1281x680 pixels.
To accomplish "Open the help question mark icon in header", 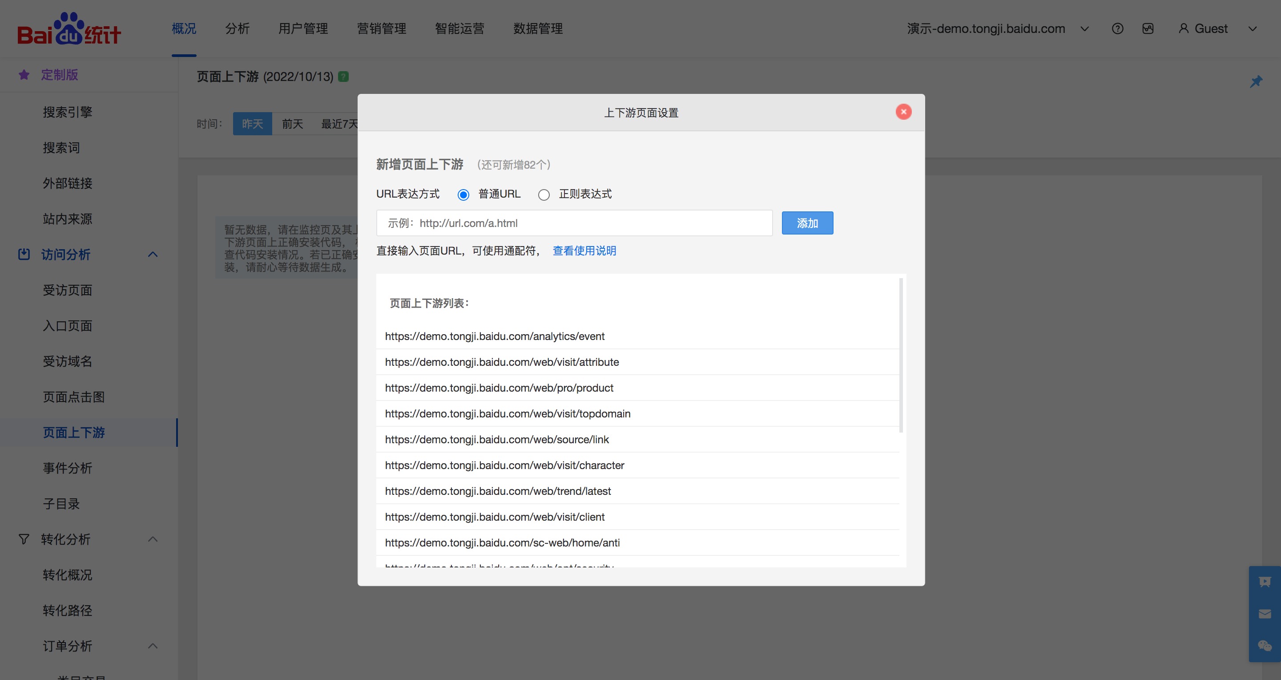I will click(x=1117, y=29).
